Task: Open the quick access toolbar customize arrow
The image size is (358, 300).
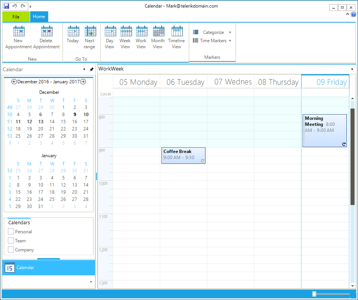Action: click(x=31, y=7)
